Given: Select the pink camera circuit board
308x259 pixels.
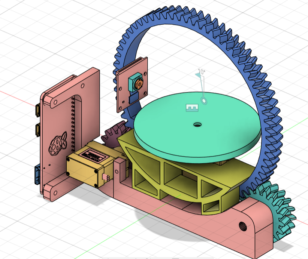Looking at the screenshot, I should pos(124,103).
